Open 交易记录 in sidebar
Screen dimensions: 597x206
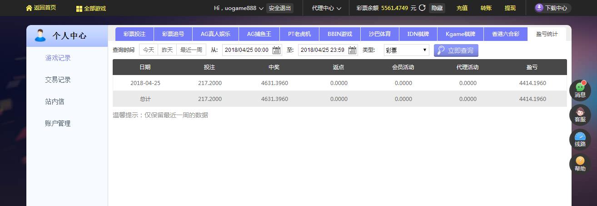58,80
